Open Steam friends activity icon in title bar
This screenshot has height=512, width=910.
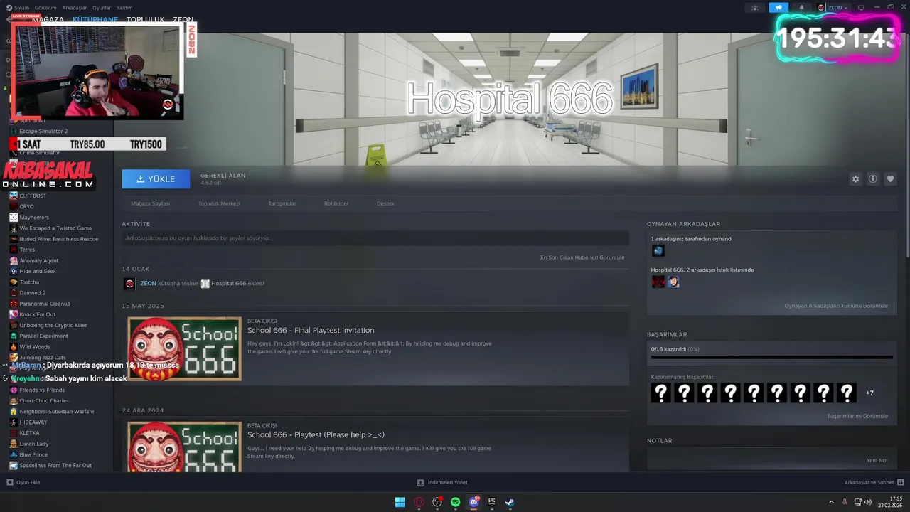tap(755, 7)
